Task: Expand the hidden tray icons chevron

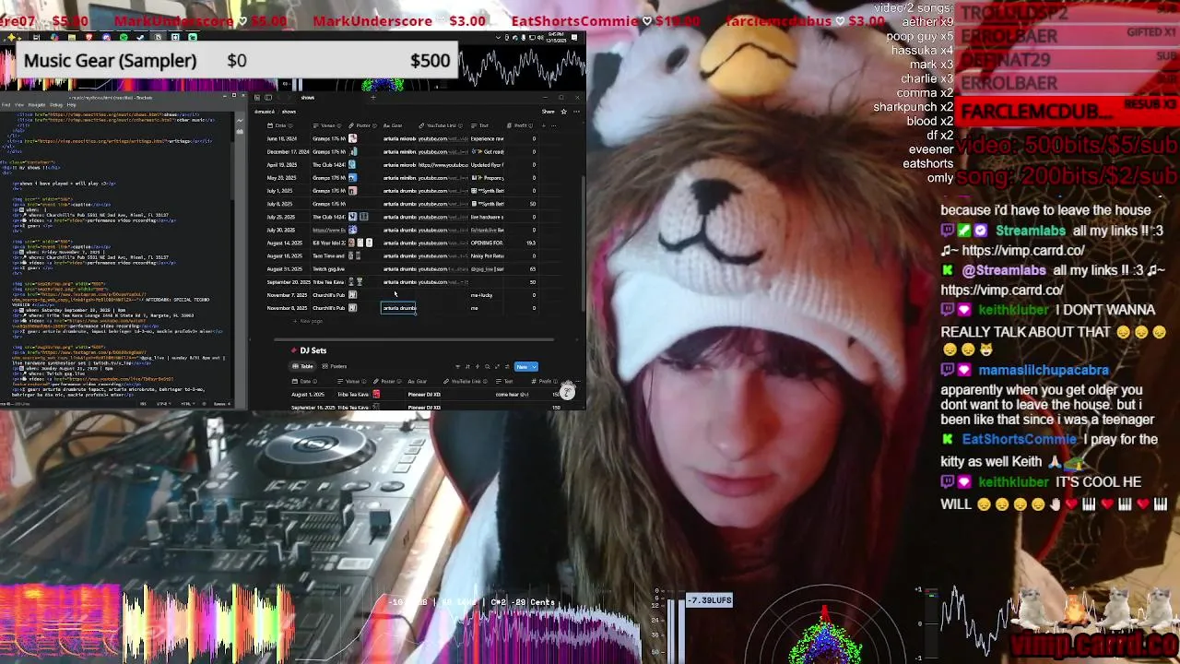Action: (x=498, y=37)
